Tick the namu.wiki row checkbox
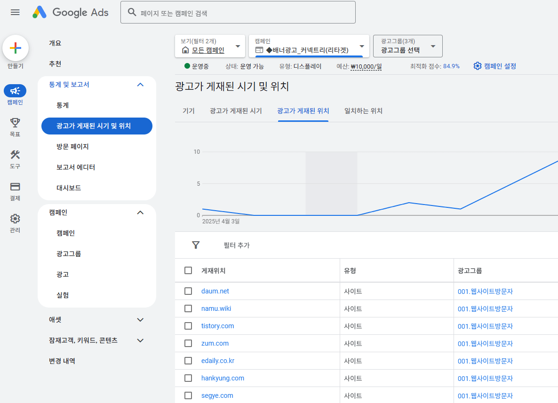Screen dimensions: 558x403 point(188,308)
